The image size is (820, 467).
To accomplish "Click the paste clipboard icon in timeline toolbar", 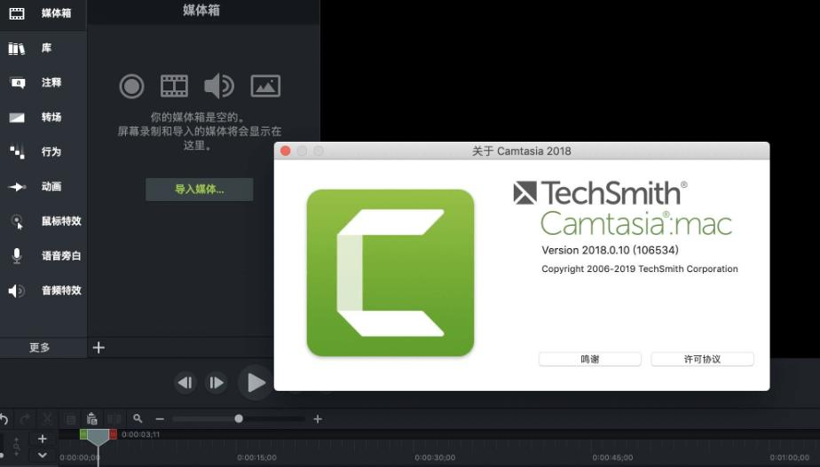I will point(92,418).
